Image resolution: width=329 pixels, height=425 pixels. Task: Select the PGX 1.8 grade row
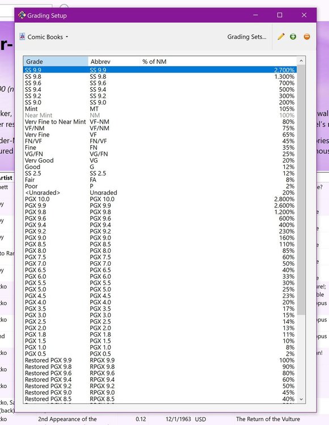pyautogui.click(x=160, y=334)
